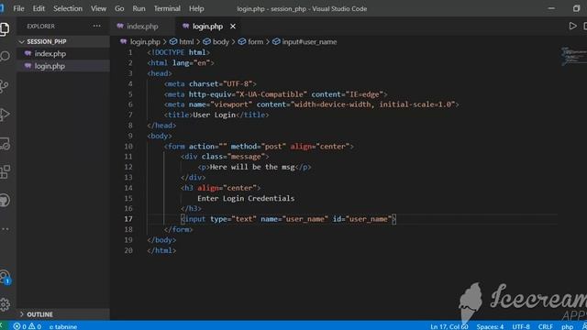The width and height of the screenshot is (587, 330).
Task: Open the Edit menu
Action: coord(39,8)
